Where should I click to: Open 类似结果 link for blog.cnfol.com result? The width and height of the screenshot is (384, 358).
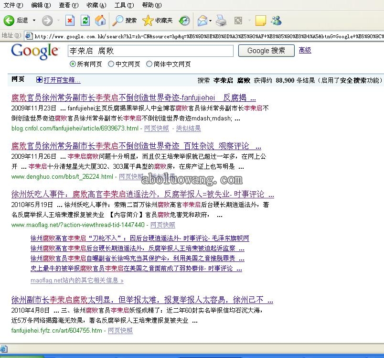tap(188, 129)
